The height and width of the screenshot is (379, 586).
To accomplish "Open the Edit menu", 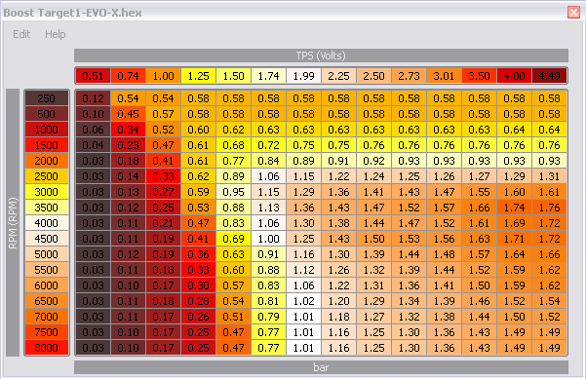I will (x=21, y=34).
